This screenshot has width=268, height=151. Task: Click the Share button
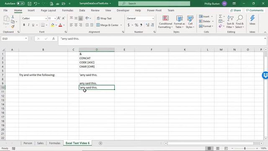(x=235, y=10)
